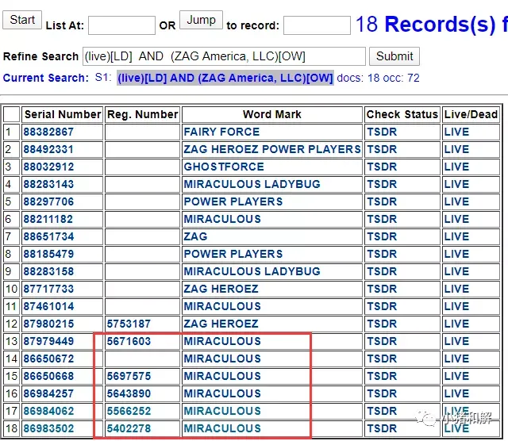
Task: Click the 'Word Mark' column header
Action: pos(271,114)
